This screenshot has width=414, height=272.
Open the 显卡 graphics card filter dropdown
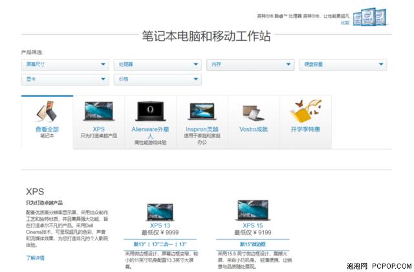click(65, 79)
